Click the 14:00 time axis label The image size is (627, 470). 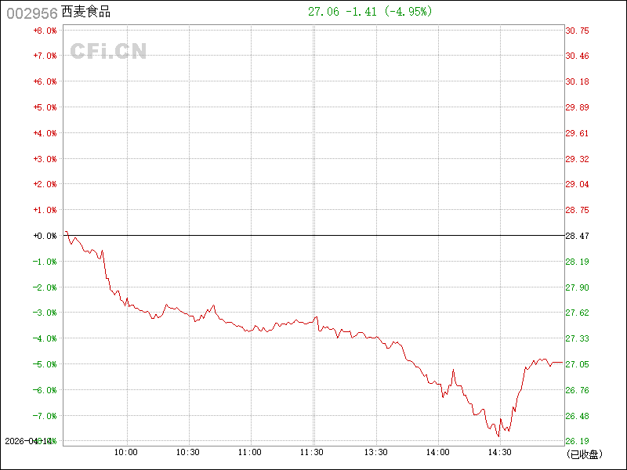(x=437, y=452)
